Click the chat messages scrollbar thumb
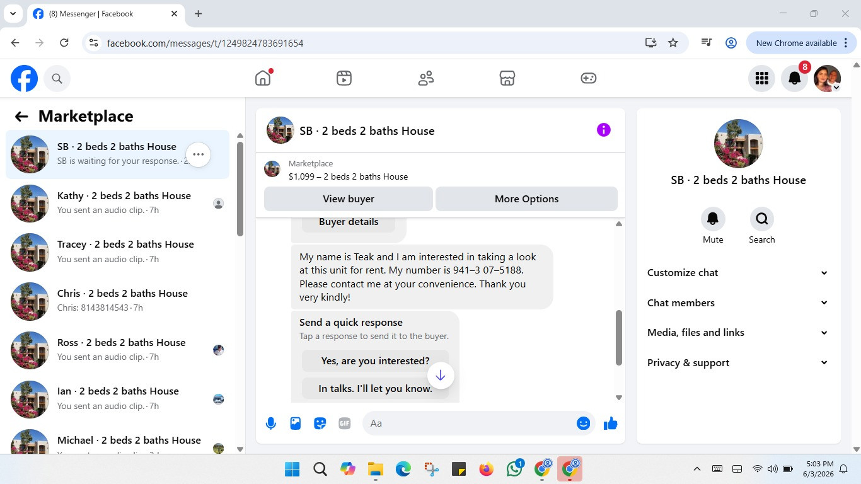The width and height of the screenshot is (861, 484). [619, 338]
